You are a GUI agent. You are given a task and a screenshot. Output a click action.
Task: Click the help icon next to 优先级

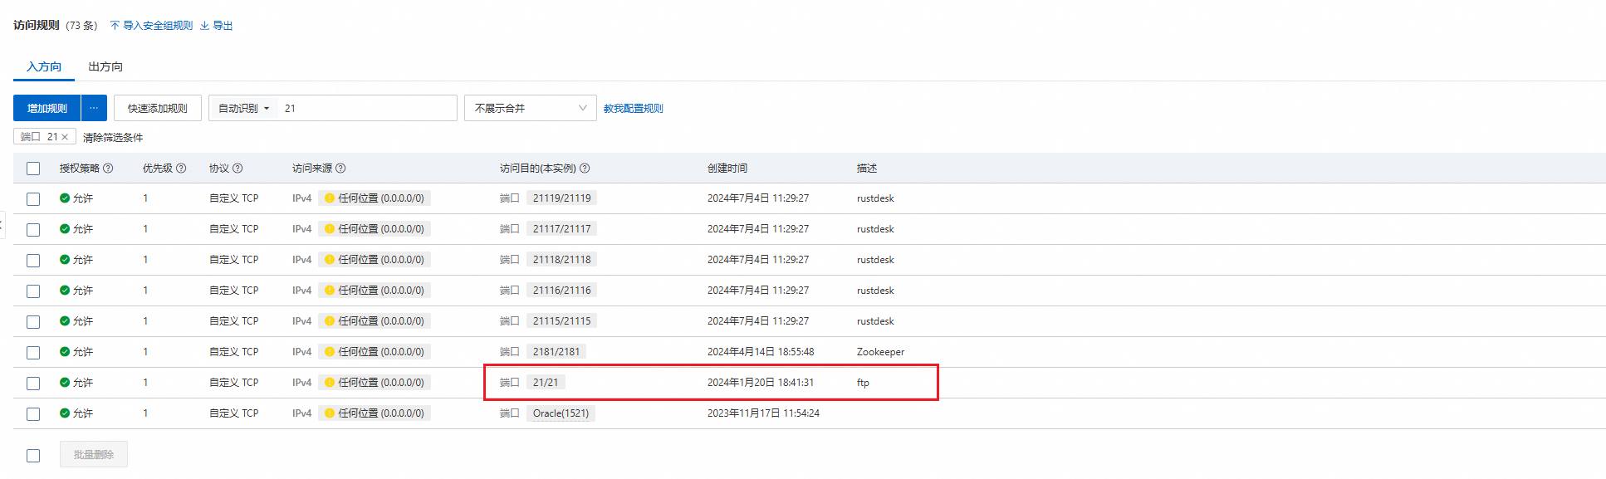(x=181, y=169)
